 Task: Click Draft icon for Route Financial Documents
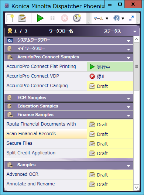pyautogui.click(x=92, y=124)
